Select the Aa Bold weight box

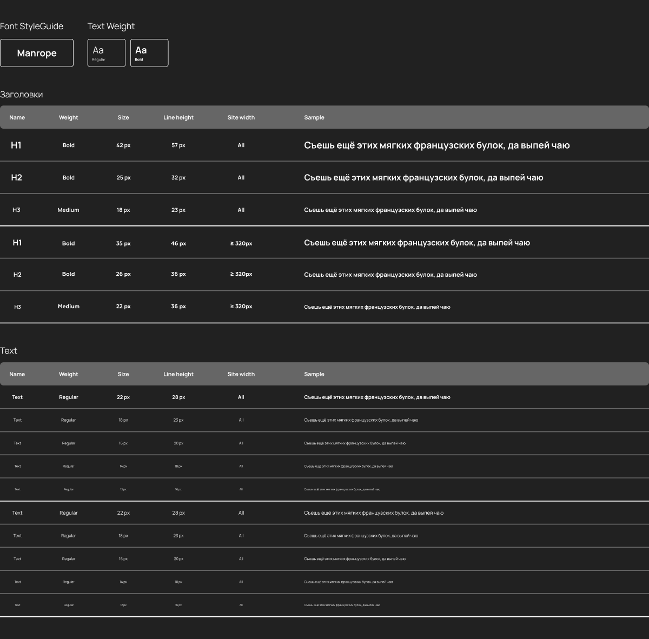coord(149,53)
